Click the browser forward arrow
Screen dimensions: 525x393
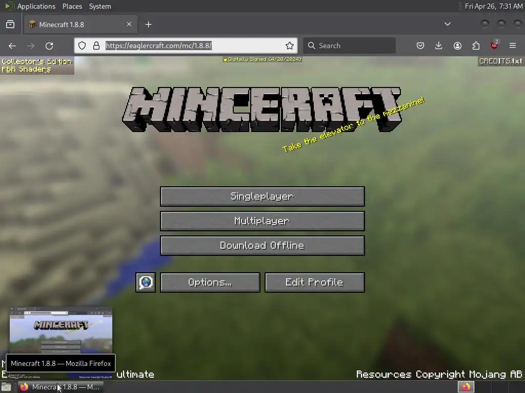31,46
